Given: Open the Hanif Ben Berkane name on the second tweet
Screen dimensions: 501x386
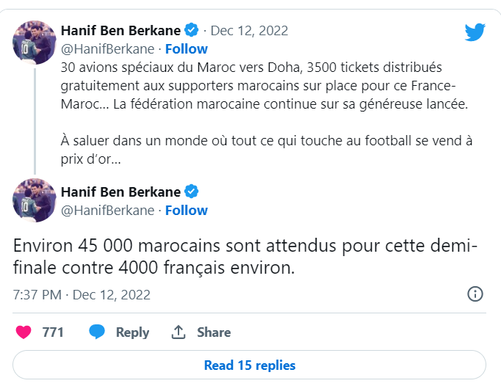Looking at the screenshot, I should [121, 192].
